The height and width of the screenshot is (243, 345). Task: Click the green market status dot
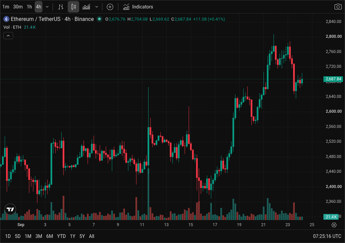pyautogui.click(x=99, y=19)
